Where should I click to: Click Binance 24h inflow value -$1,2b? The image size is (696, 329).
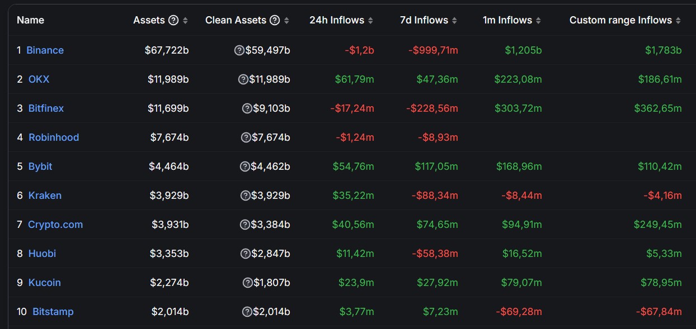[359, 50]
